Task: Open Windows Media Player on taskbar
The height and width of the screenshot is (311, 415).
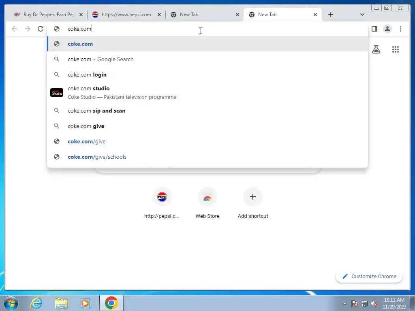Action: tap(86, 303)
